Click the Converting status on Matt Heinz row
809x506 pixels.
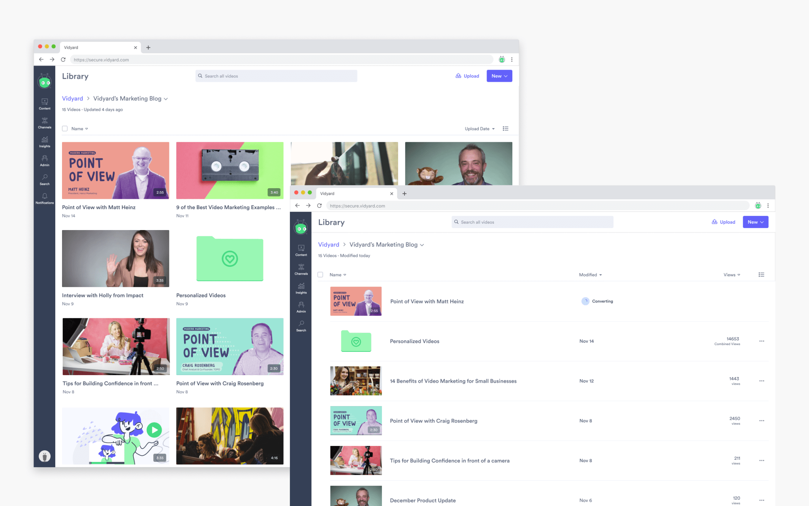(x=597, y=301)
